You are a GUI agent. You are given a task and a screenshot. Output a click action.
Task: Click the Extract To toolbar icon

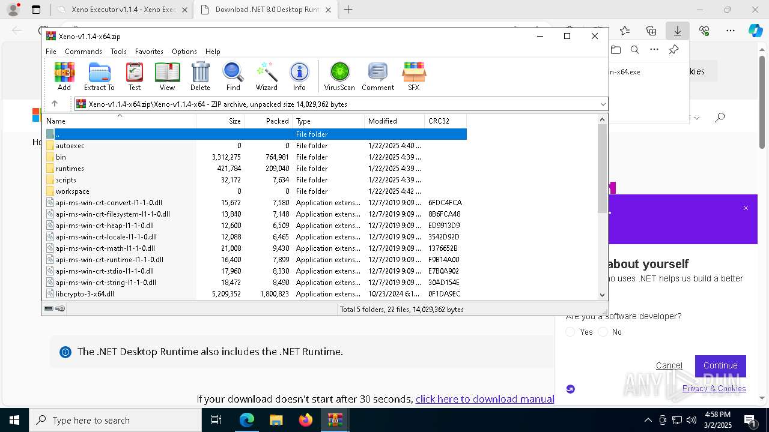click(x=99, y=76)
